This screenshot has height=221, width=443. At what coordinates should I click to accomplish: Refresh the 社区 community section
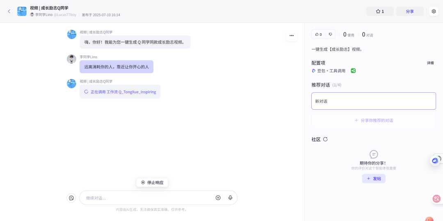click(325, 139)
